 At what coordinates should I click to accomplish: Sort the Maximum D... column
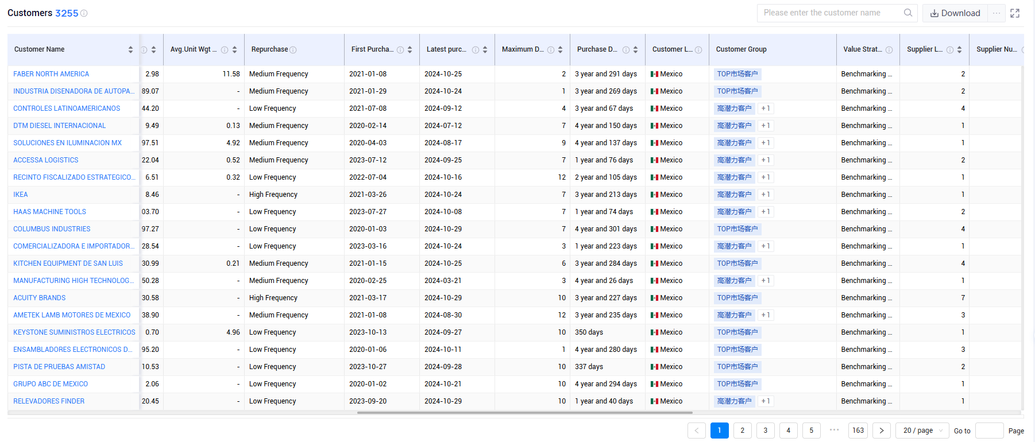(560, 50)
